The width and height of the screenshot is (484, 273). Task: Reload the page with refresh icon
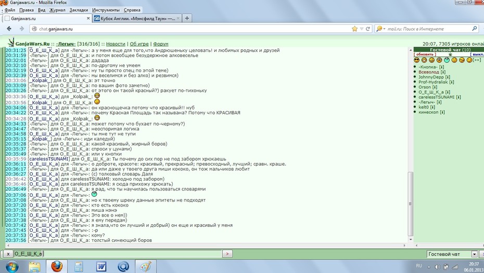point(367,29)
